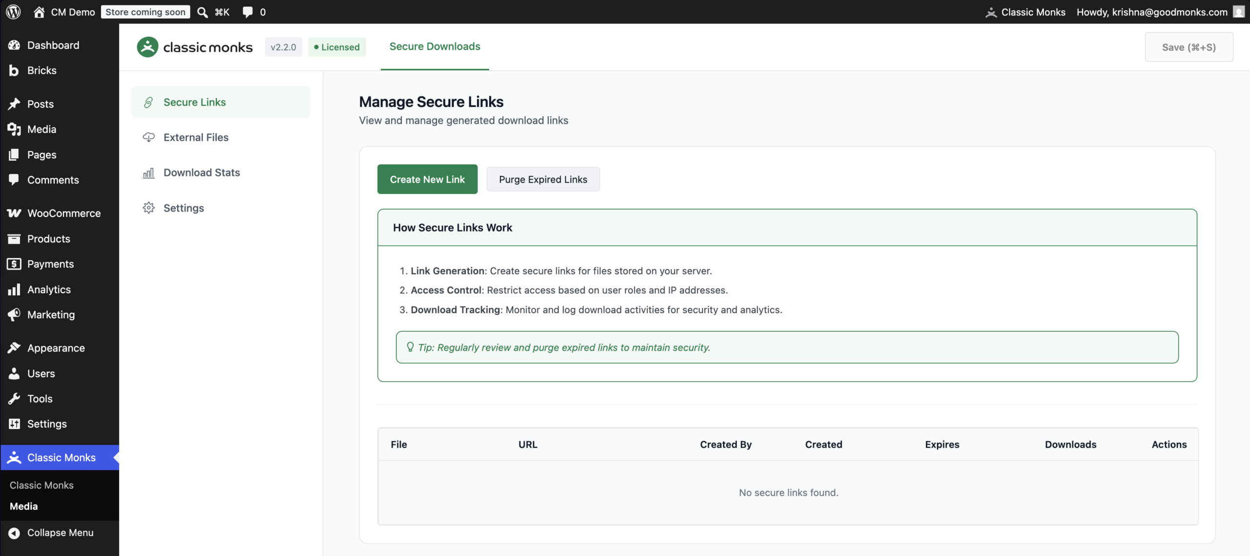The height and width of the screenshot is (556, 1250).
Task: Click the Created By column header
Action: pos(726,444)
